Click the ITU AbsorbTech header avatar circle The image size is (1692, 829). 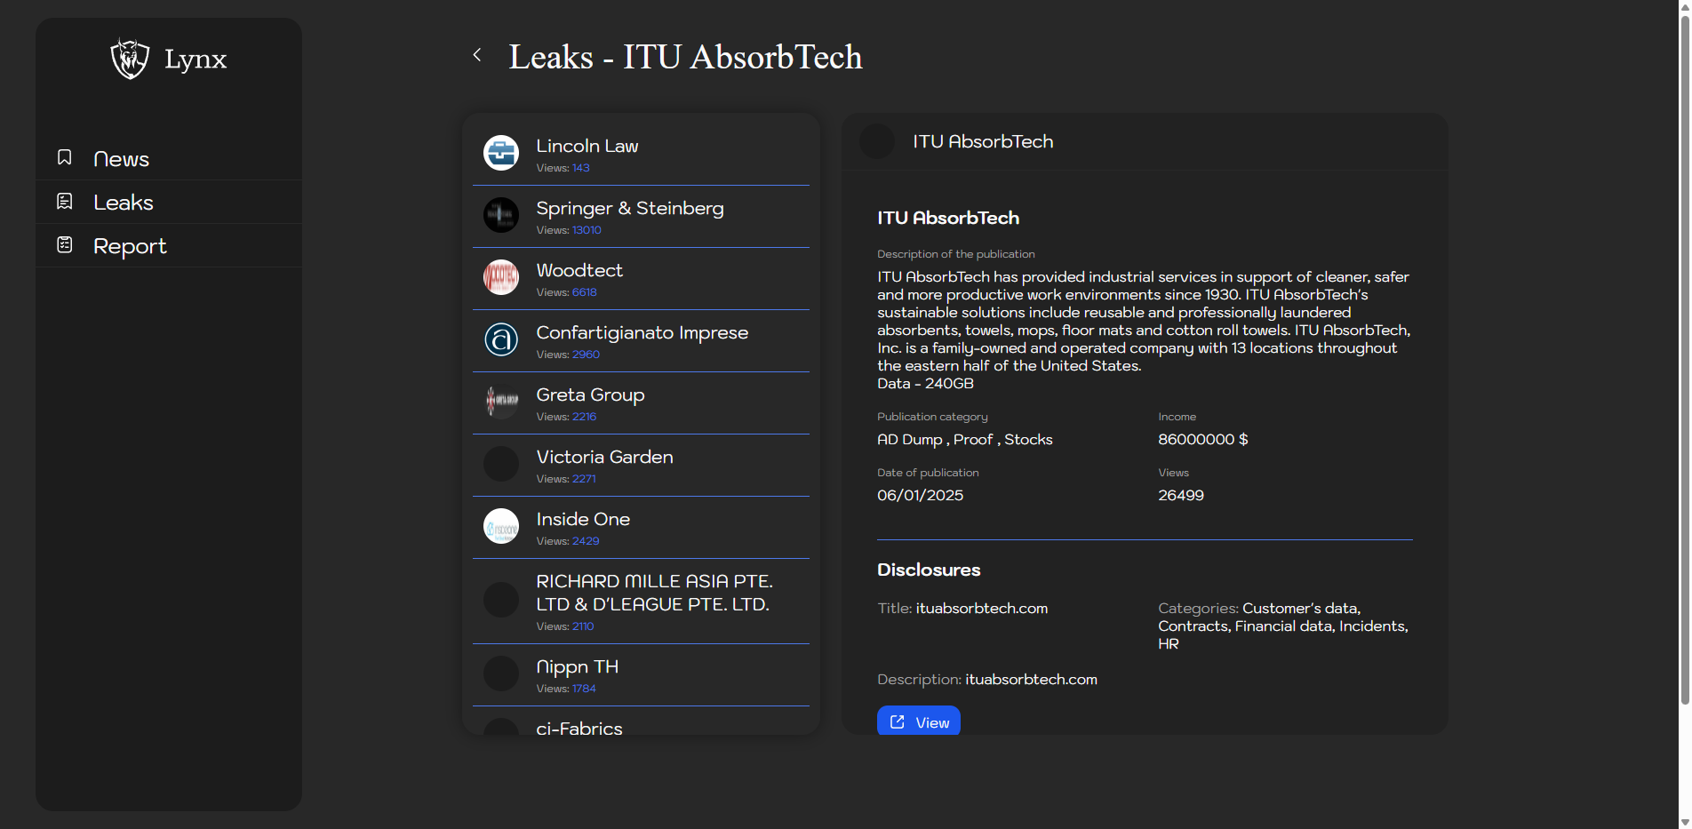coord(877,142)
